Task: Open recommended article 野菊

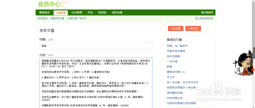Action: tap(170, 67)
